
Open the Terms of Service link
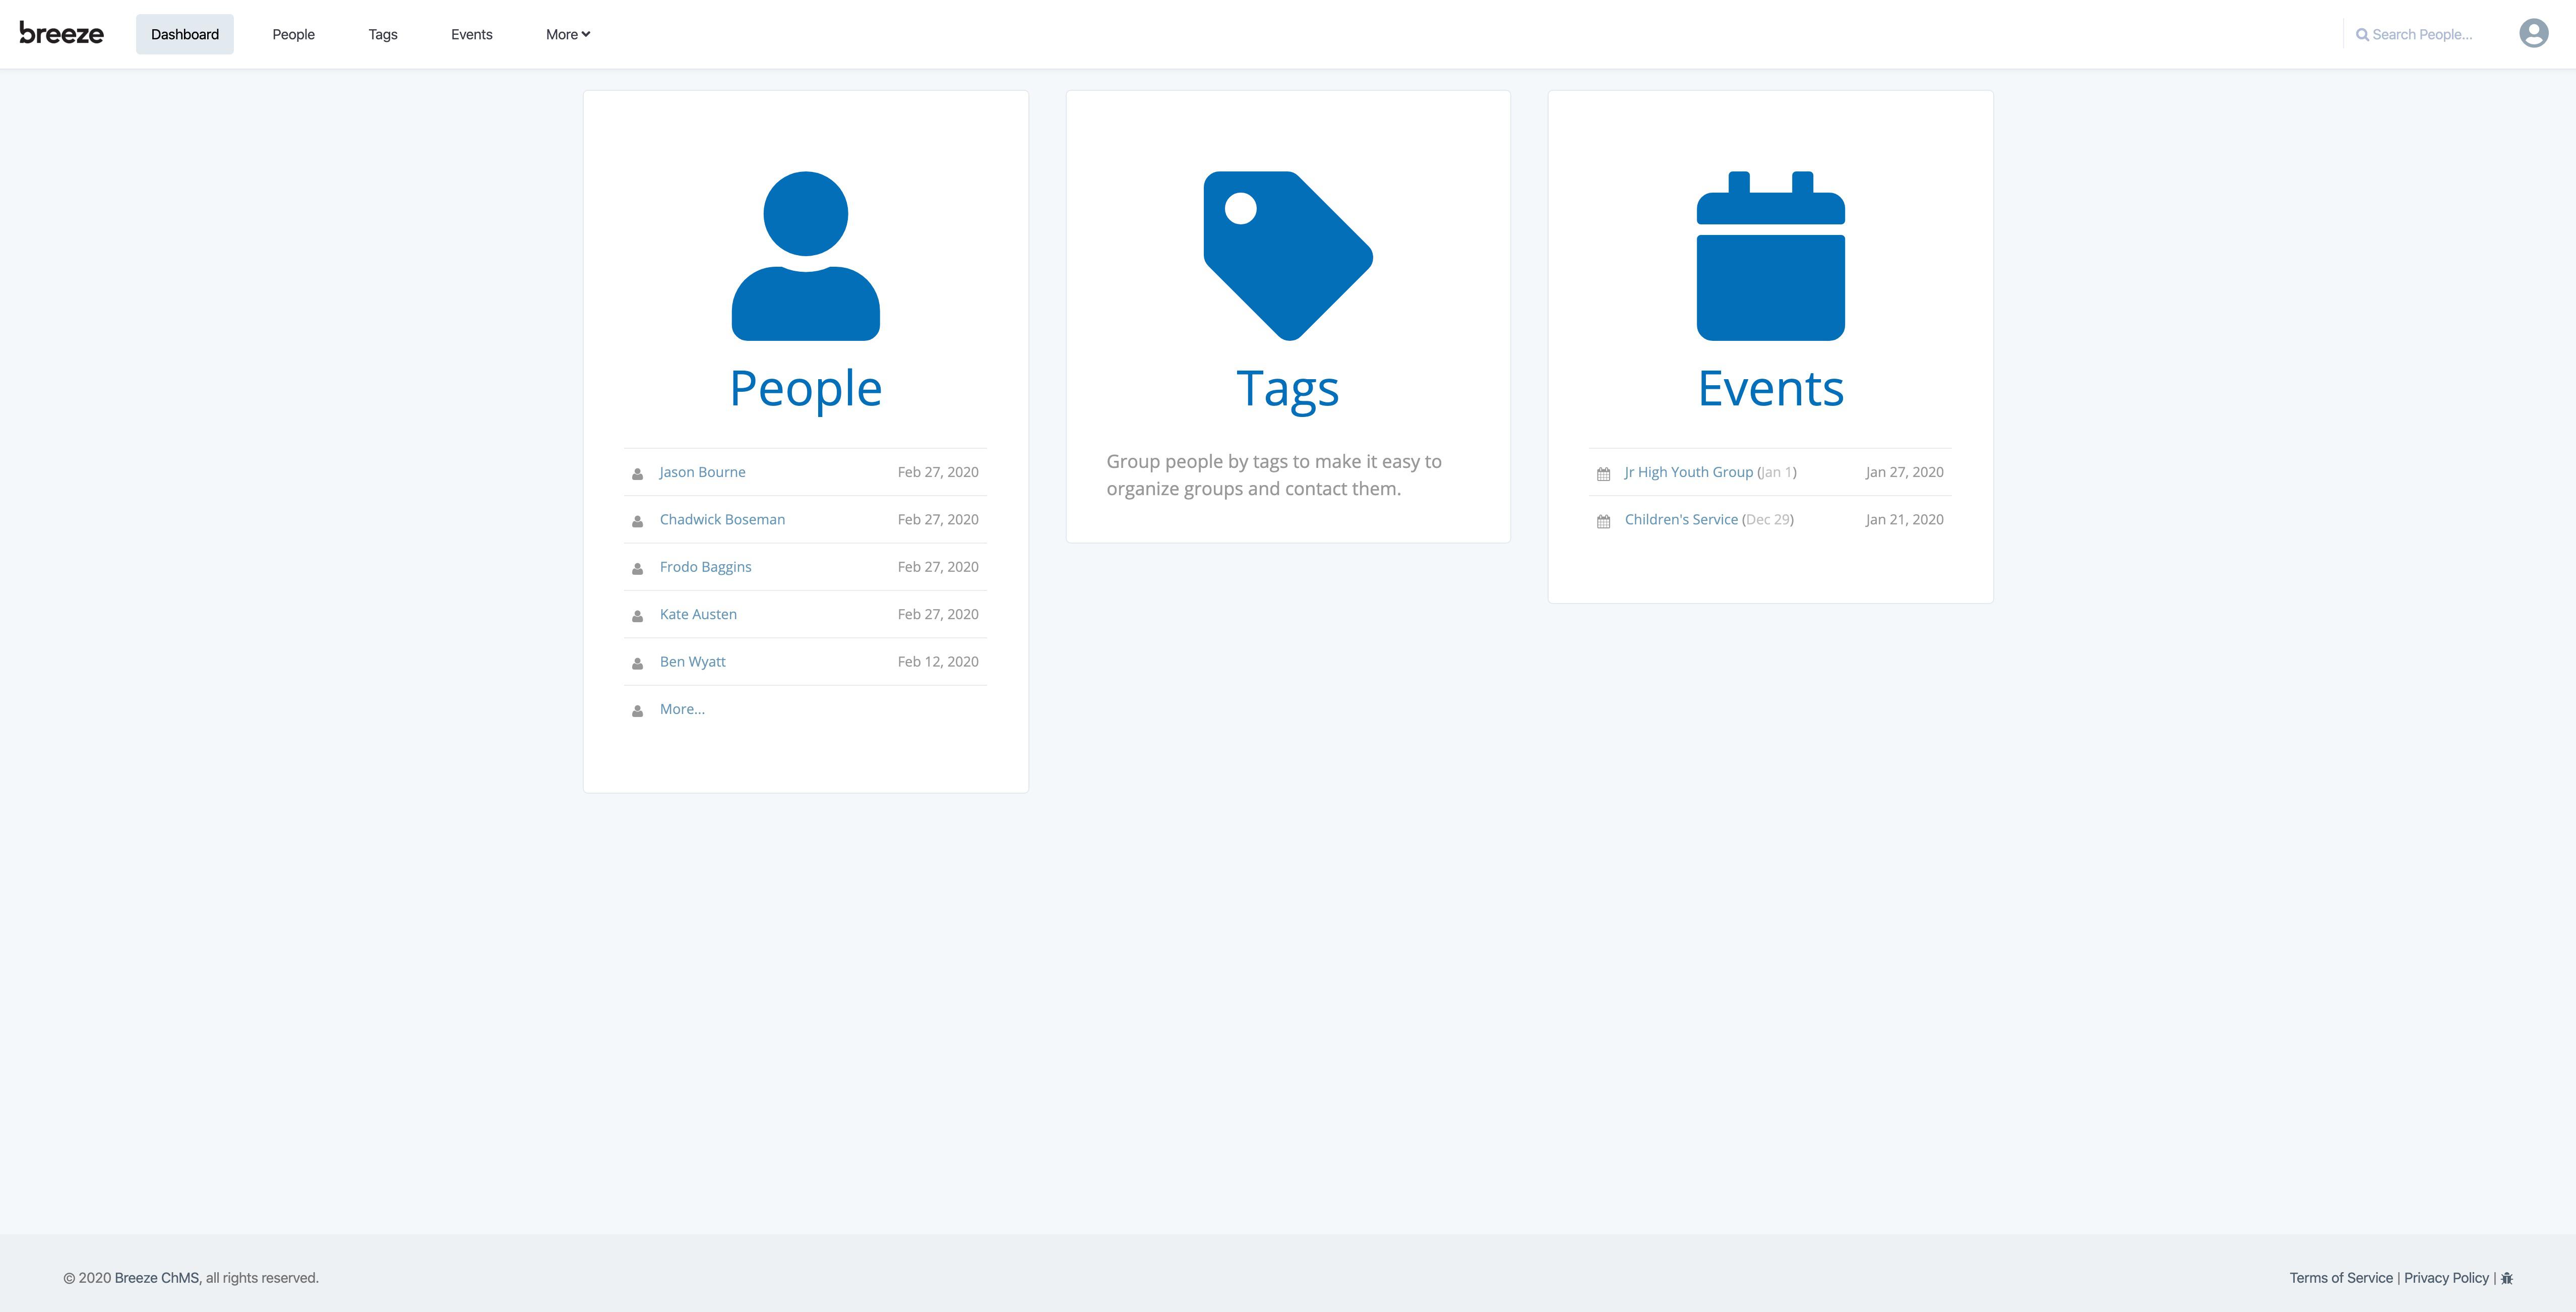coord(2340,1278)
